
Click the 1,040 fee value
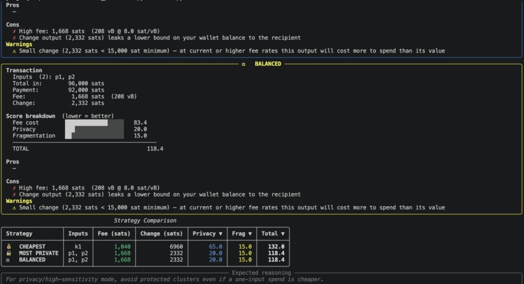[x=122, y=246]
